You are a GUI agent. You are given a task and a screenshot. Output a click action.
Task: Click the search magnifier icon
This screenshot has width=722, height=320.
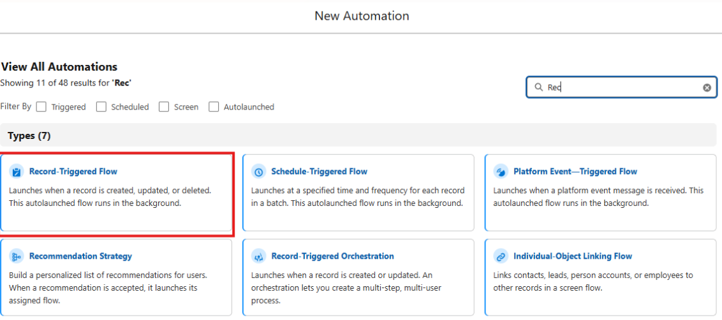[538, 87]
